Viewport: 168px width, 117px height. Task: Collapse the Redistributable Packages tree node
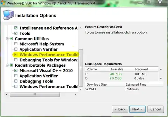click(7, 65)
